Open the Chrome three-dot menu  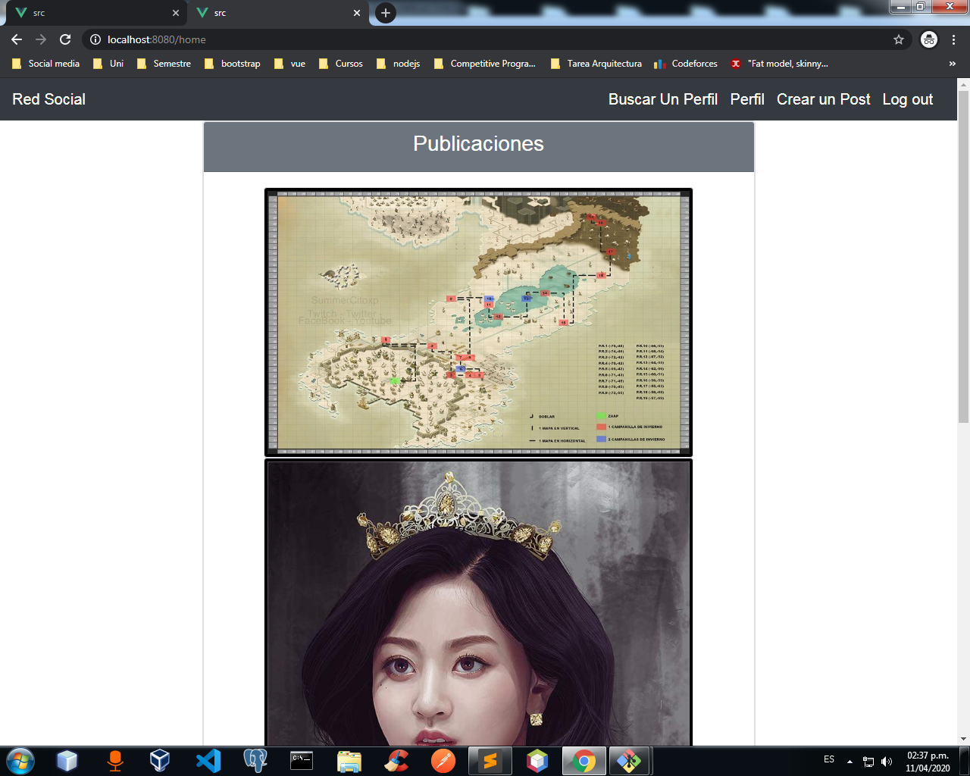pyautogui.click(x=953, y=39)
